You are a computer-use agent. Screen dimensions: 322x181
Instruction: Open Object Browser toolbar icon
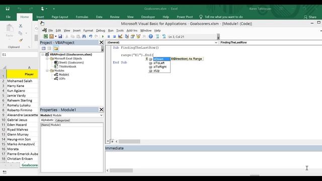point(138,37)
